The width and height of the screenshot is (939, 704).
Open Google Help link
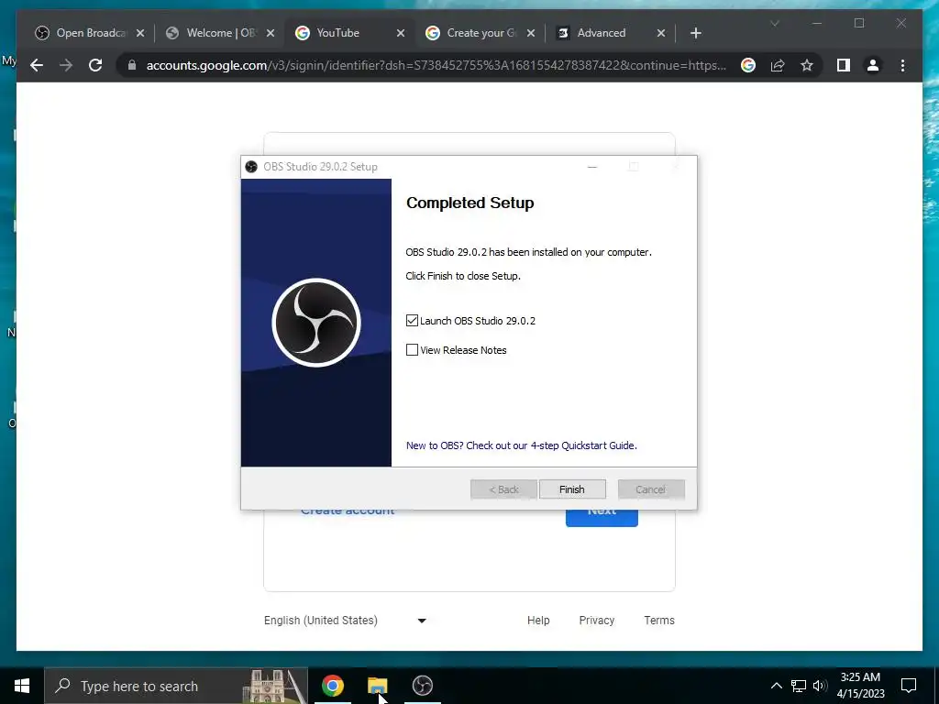point(538,621)
